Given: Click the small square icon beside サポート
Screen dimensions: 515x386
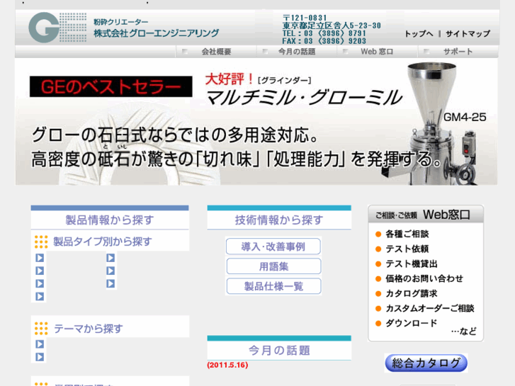Looking at the screenshot, I should pyautogui.click(x=426, y=52).
